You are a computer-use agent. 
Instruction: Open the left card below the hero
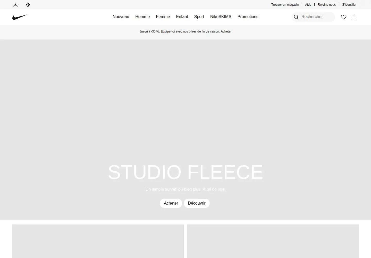tap(98, 241)
